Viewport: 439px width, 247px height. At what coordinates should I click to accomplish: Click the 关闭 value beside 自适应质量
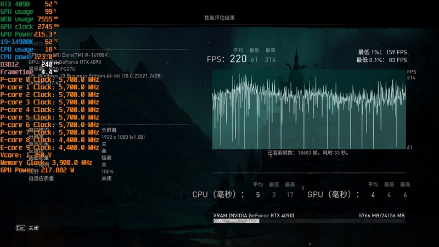pyautogui.click(x=106, y=178)
